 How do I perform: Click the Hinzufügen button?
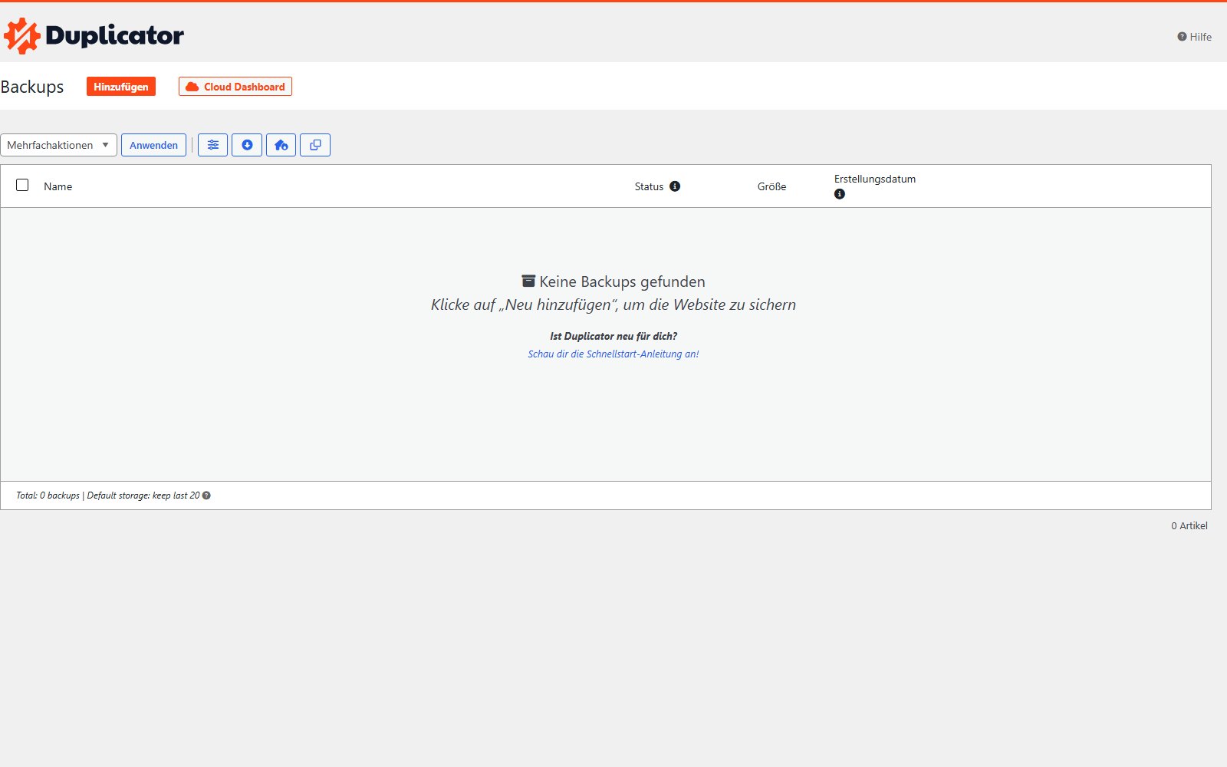click(121, 87)
